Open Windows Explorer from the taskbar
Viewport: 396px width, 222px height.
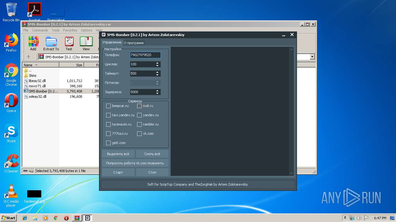click(x=35, y=218)
